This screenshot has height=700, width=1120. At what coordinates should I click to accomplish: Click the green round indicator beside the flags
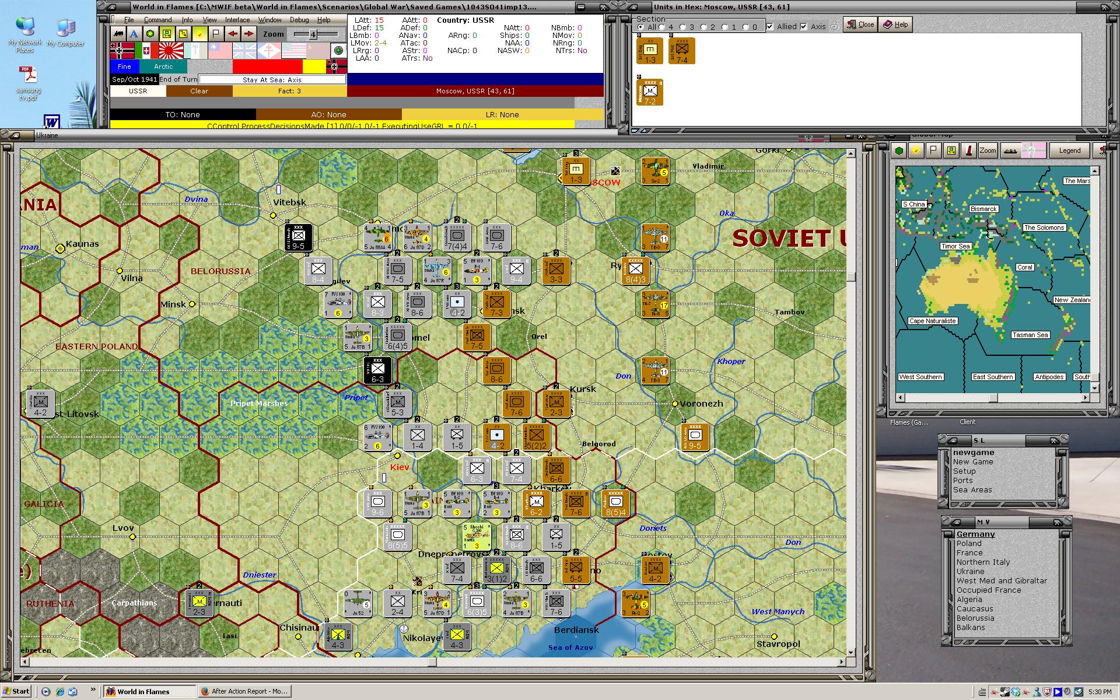338,51
